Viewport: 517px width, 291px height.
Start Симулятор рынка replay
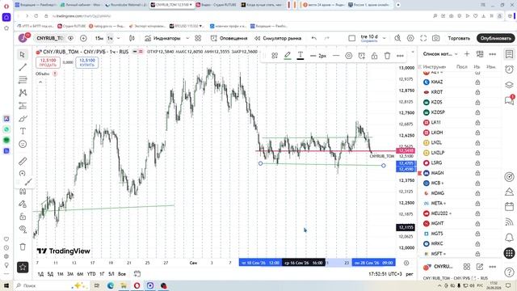coord(278,38)
